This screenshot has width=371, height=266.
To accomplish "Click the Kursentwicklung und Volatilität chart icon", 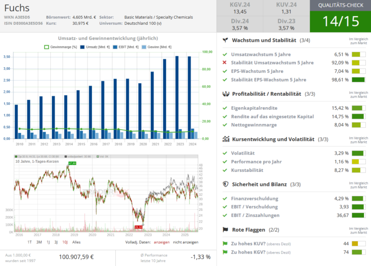I will [x=226, y=139].
